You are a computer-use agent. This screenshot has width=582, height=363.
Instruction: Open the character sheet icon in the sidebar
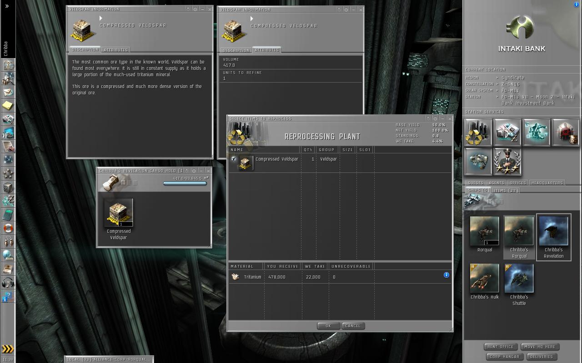(x=8, y=65)
